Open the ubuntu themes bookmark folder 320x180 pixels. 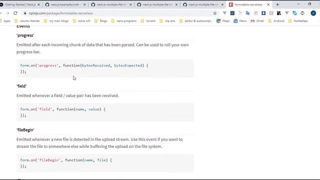coord(27,21)
